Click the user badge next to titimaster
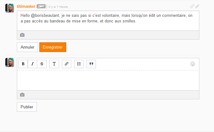This screenshot has height=132, width=214. [x=41, y=7]
